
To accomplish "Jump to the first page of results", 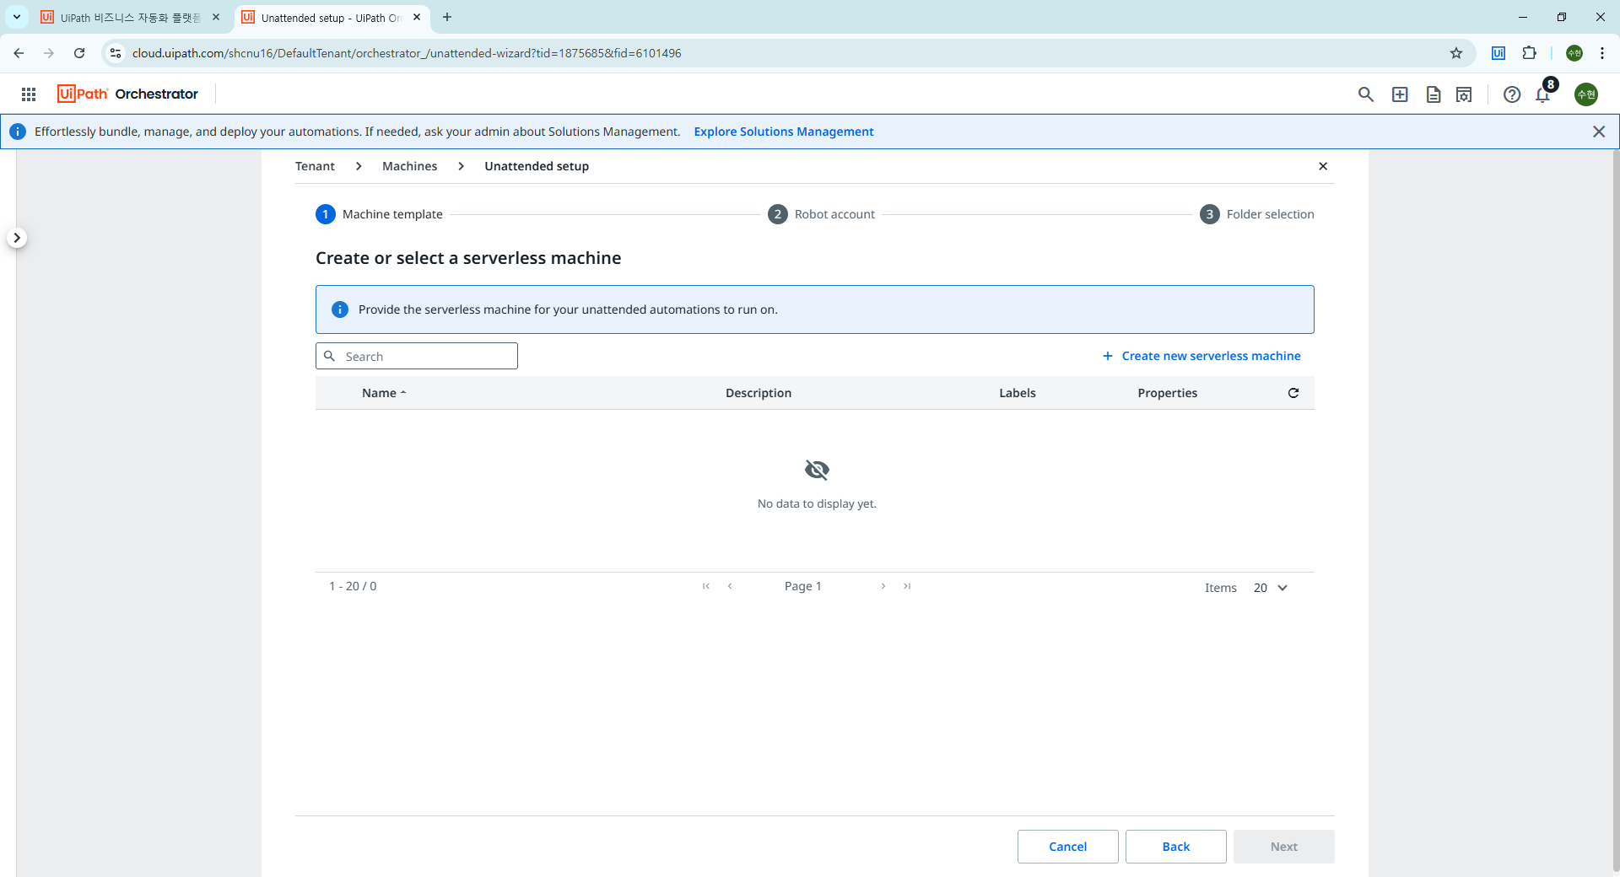I will click(x=706, y=586).
